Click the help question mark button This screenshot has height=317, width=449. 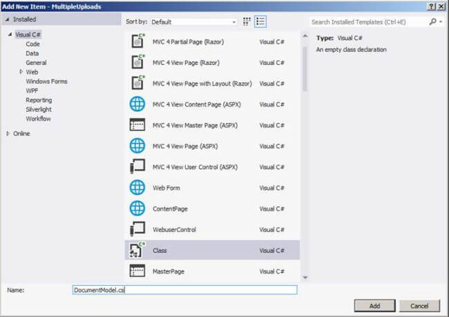pos(432,7)
